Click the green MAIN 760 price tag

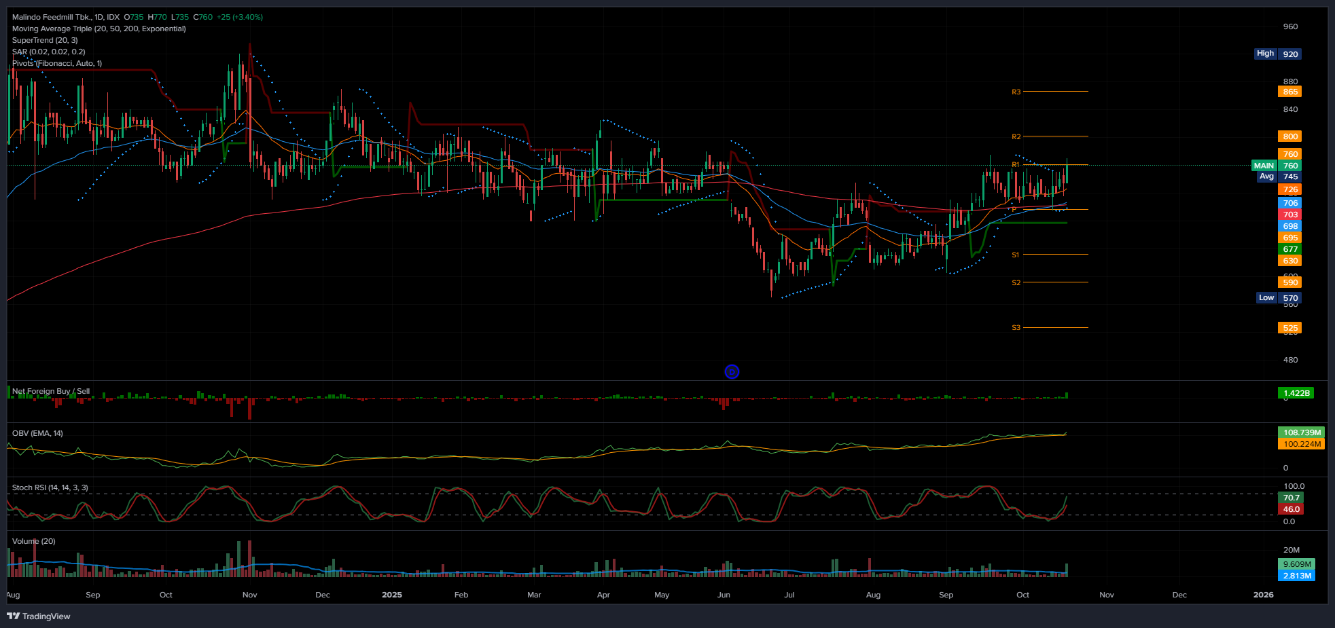pos(1276,166)
